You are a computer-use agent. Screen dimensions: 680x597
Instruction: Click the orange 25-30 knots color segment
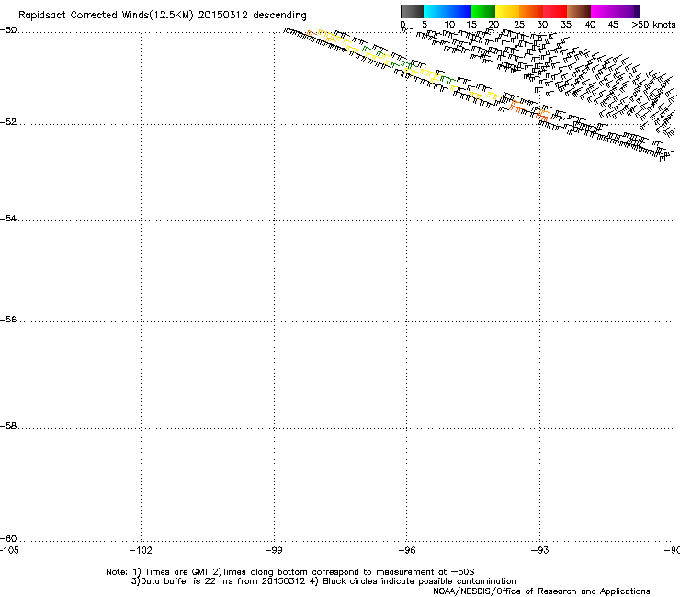pos(531,11)
